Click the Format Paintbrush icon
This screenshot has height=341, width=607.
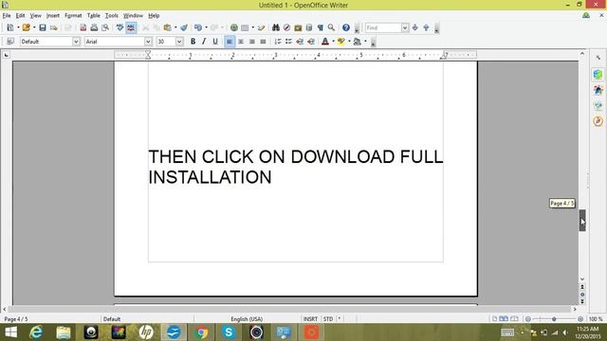tap(184, 27)
